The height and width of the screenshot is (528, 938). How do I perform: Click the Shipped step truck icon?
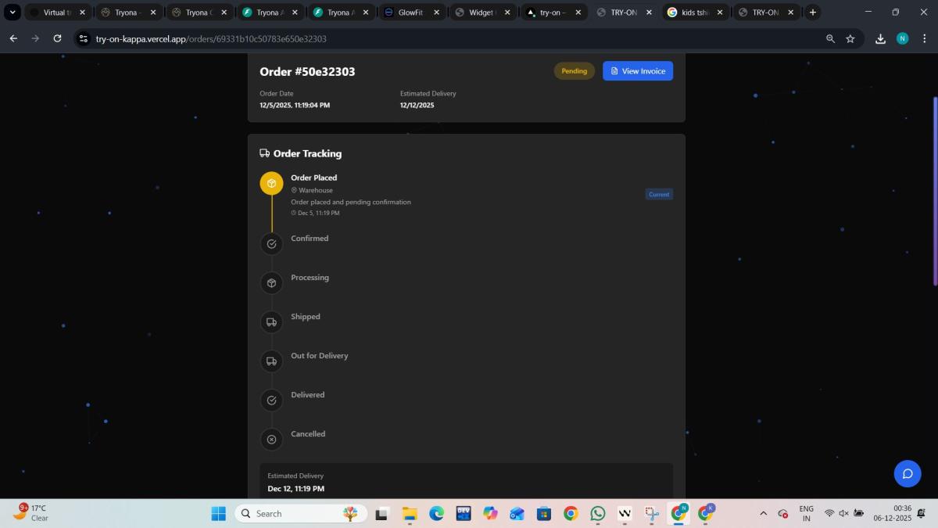[271, 322]
